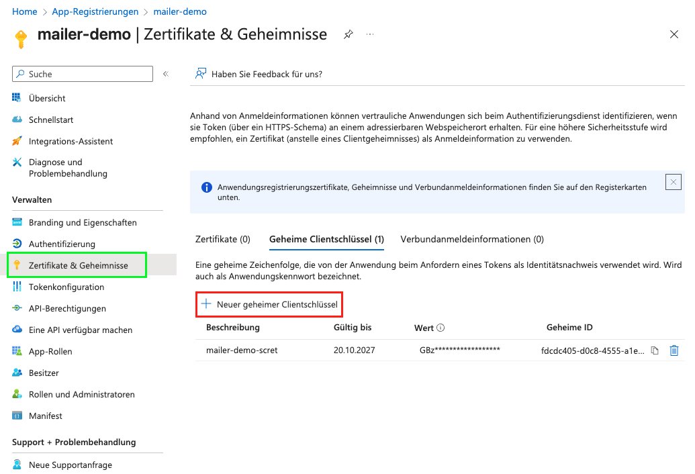The height and width of the screenshot is (474, 695).
Task: Delete the mailer-demo-scret secret
Action: pyautogui.click(x=675, y=350)
